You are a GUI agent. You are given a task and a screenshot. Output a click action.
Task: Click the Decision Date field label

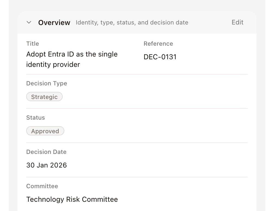[x=46, y=152]
